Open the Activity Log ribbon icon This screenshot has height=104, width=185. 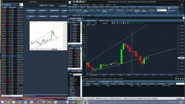[152, 9]
